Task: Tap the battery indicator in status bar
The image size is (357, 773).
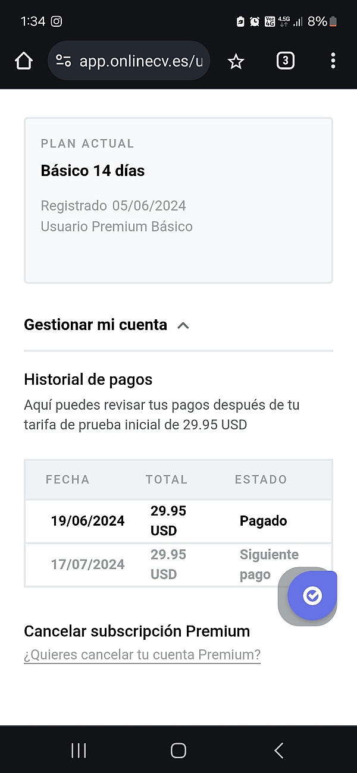Action: coord(333,21)
